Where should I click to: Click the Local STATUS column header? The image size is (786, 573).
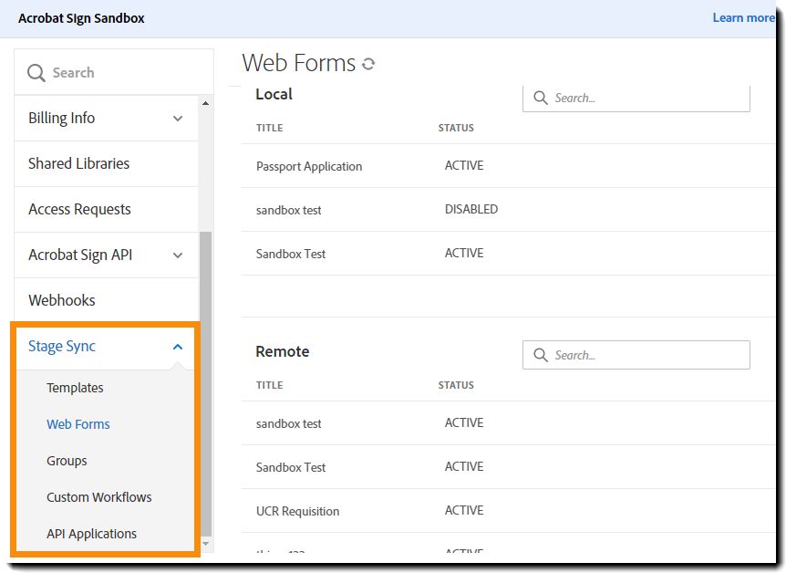pos(456,128)
